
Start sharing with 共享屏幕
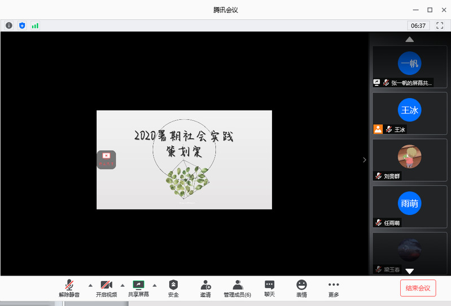coord(138,288)
